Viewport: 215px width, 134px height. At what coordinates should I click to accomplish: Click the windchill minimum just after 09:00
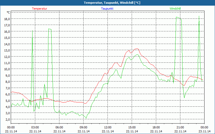[86, 118]
